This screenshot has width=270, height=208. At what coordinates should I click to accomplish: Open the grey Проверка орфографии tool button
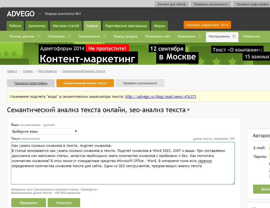[31, 83]
